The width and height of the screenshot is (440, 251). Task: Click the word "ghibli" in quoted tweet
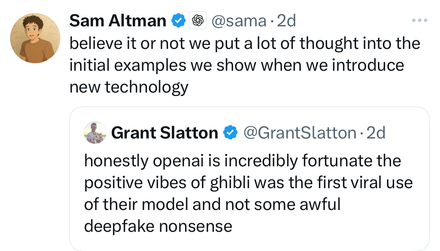pos(229,183)
